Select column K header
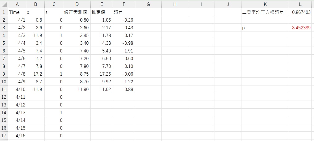314x141 pixels. tap(265, 4)
